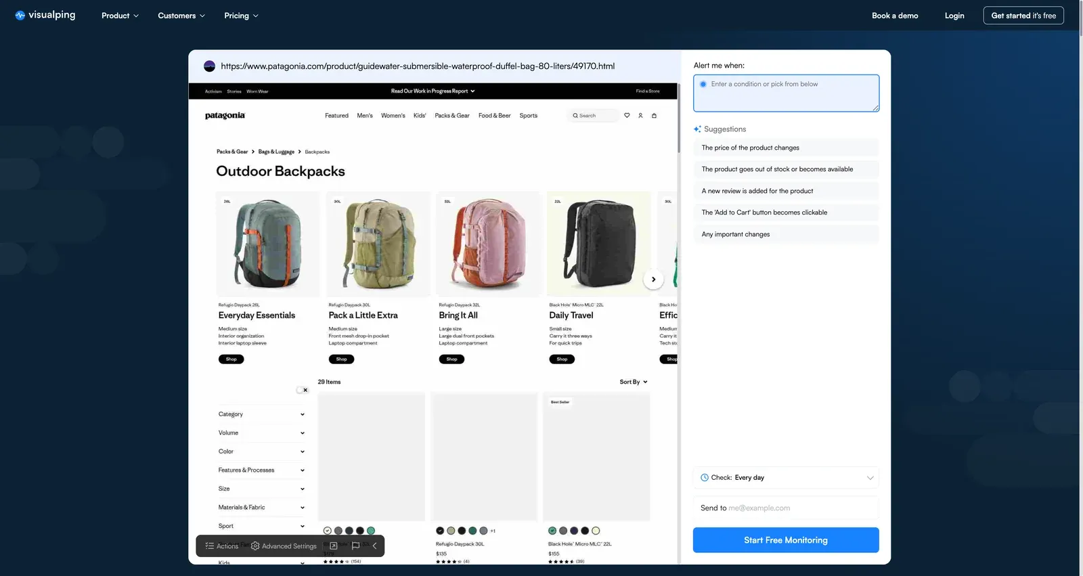Open the Actions list in bottom toolbar
The height and width of the screenshot is (576, 1083).
222,546
